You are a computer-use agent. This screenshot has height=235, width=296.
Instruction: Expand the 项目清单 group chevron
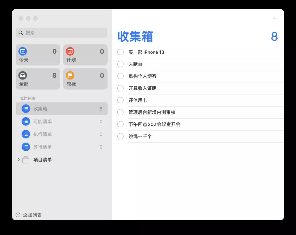click(x=19, y=160)
